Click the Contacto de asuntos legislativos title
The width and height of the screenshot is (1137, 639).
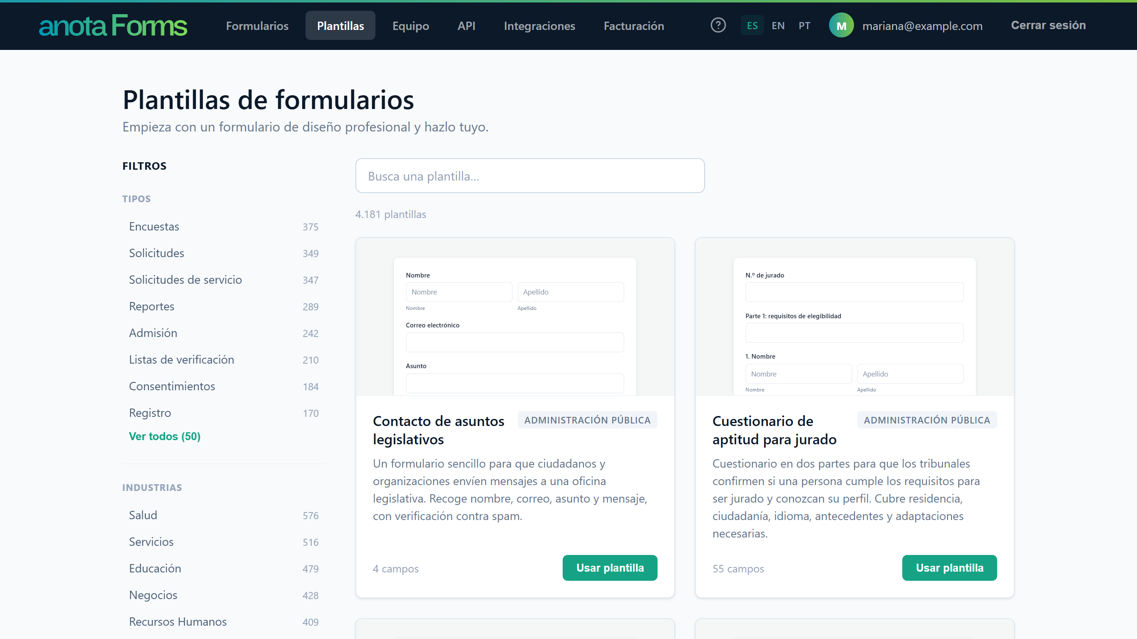[x=438, y=430]
